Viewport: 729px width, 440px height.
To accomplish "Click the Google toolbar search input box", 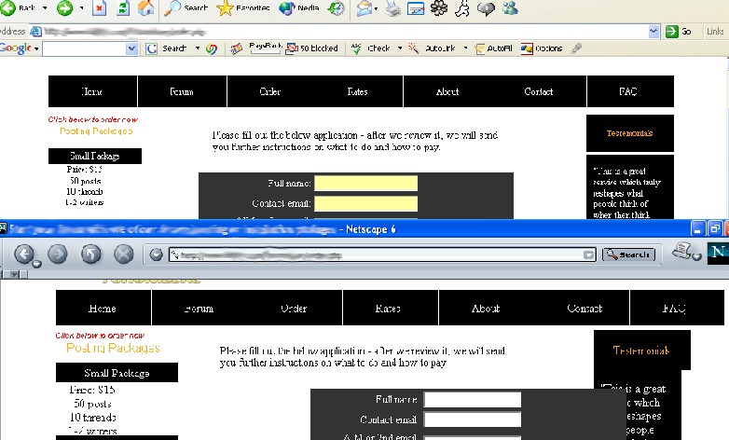I will coord(85,48).
